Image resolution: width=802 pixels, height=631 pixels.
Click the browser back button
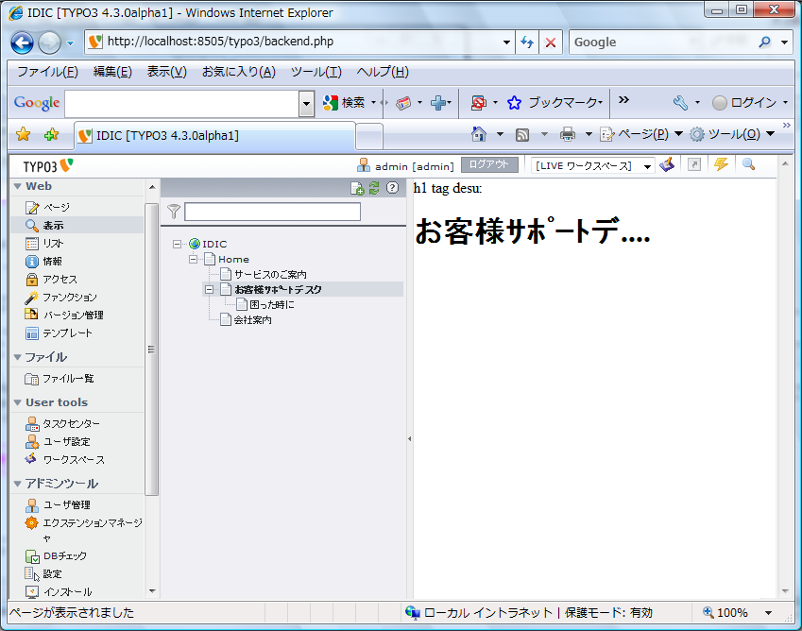[22, 43]
